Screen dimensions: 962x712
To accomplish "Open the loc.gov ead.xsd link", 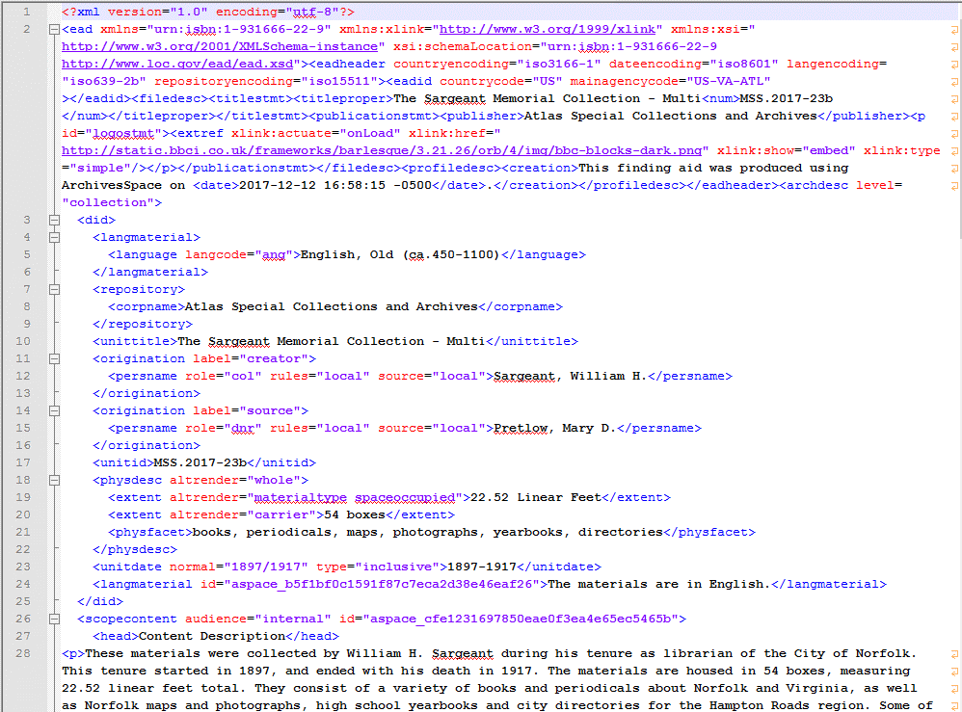I will (179, 64).
